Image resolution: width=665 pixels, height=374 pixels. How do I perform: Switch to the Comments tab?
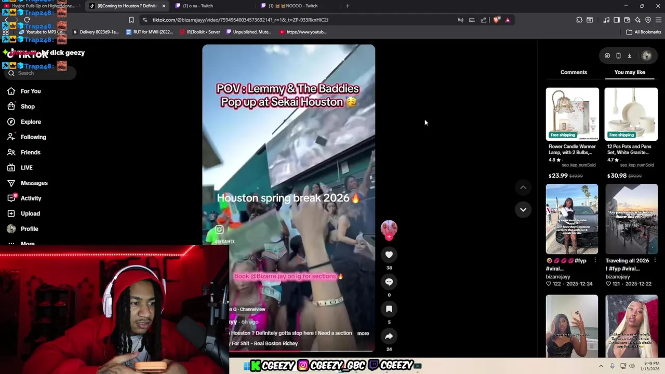[574, 72]
